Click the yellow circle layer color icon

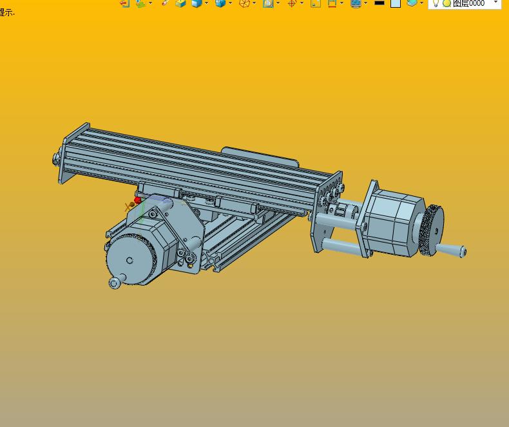tap(447, 4)
